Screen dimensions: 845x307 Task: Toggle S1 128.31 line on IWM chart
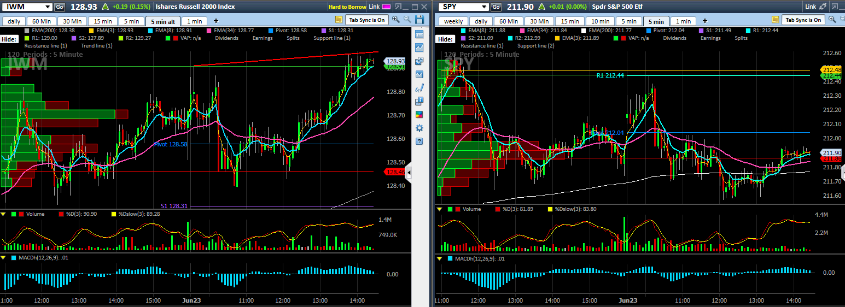tap(337, 30)
